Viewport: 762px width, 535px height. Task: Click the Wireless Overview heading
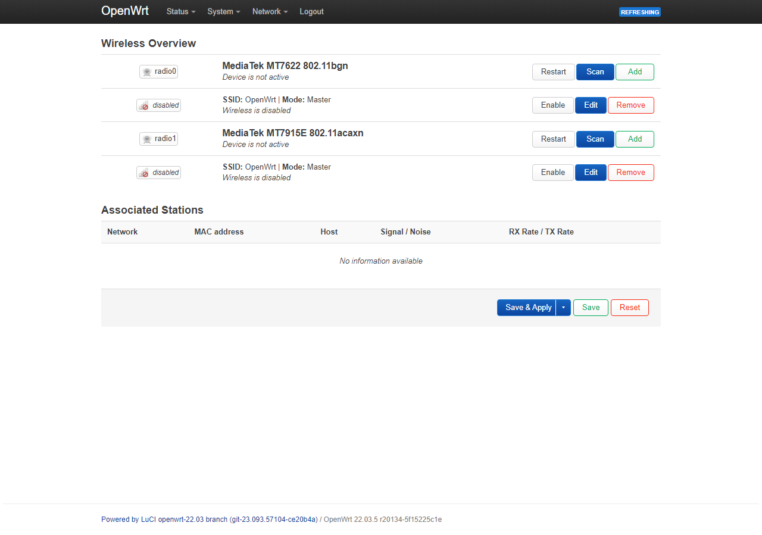click(149, 43)
